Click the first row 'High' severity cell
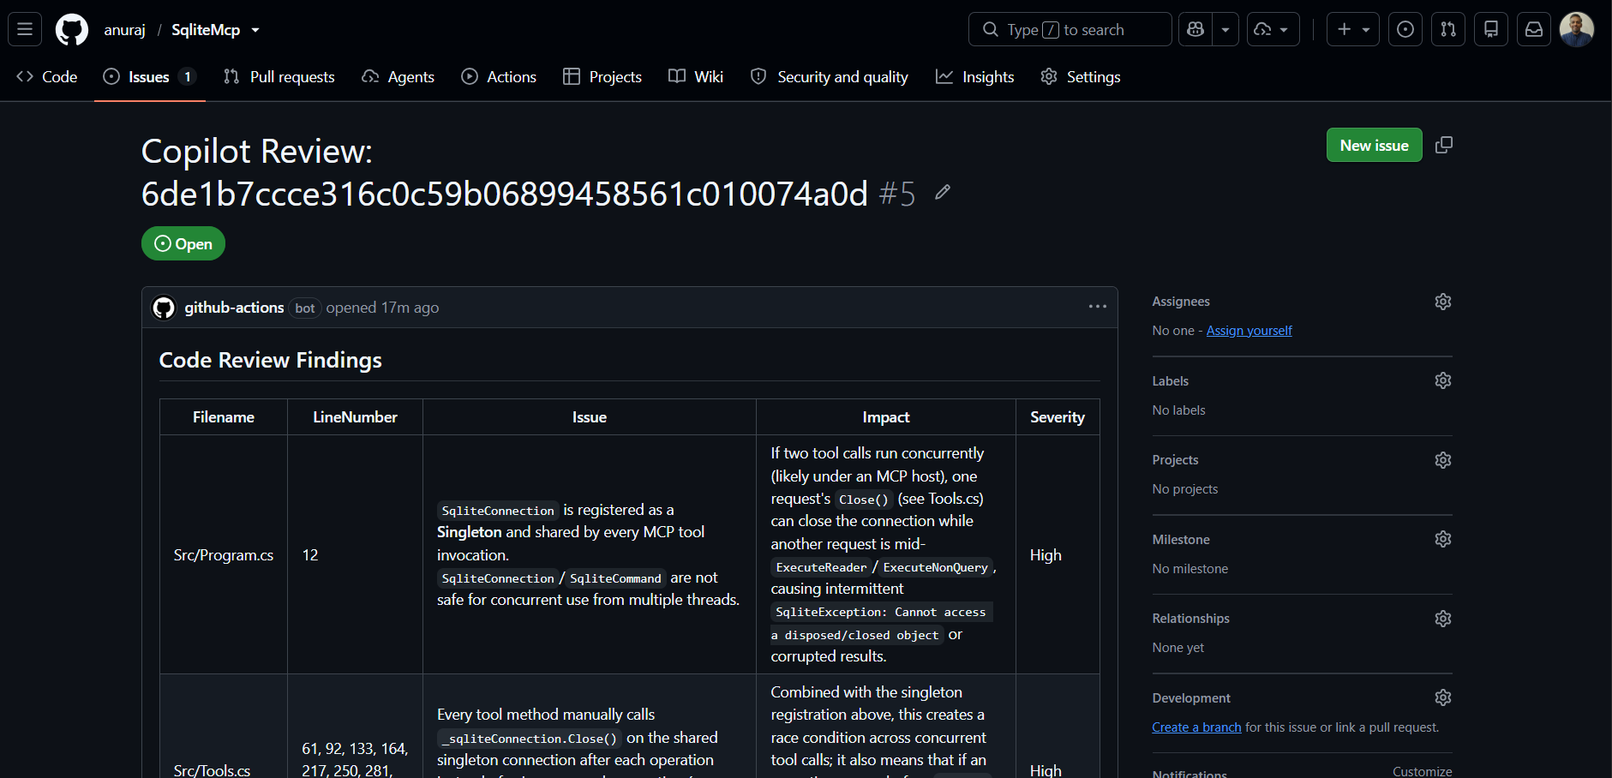The width and height of the screenshot is (1612, 778). point(1058,555)
